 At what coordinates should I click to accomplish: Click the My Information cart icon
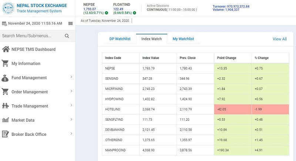pos(6,63)
